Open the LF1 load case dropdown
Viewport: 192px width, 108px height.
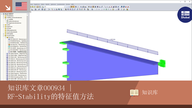(65, 7)
